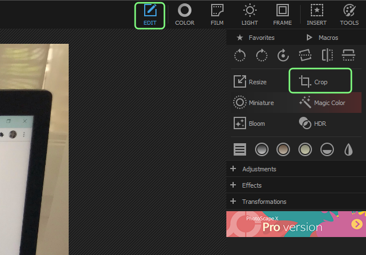This screenshot has height=255, width=366.
Task: Apply the Miniature effect
Action: 254,102
